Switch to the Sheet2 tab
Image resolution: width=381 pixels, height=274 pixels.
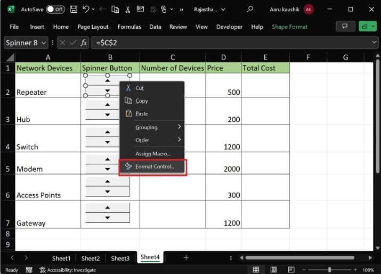(91, 258)
